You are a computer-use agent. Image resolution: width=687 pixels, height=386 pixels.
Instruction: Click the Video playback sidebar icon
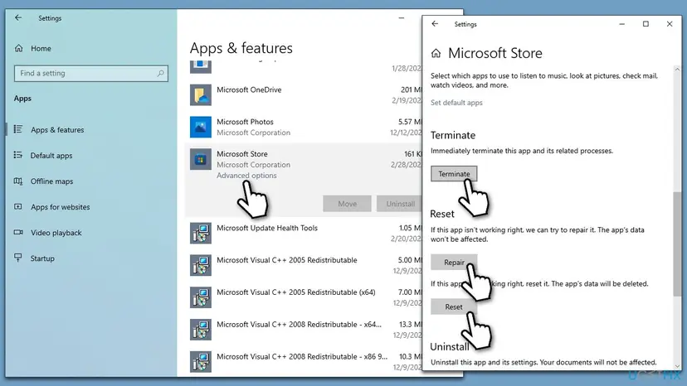click(x=18, y=233)
